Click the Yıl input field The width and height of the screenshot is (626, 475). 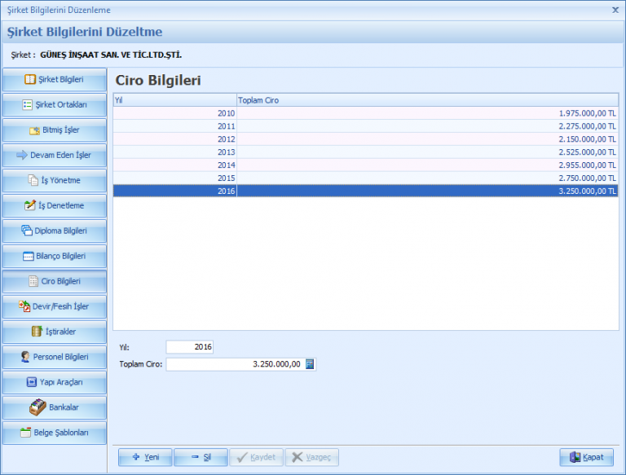[x=189, y=347]
